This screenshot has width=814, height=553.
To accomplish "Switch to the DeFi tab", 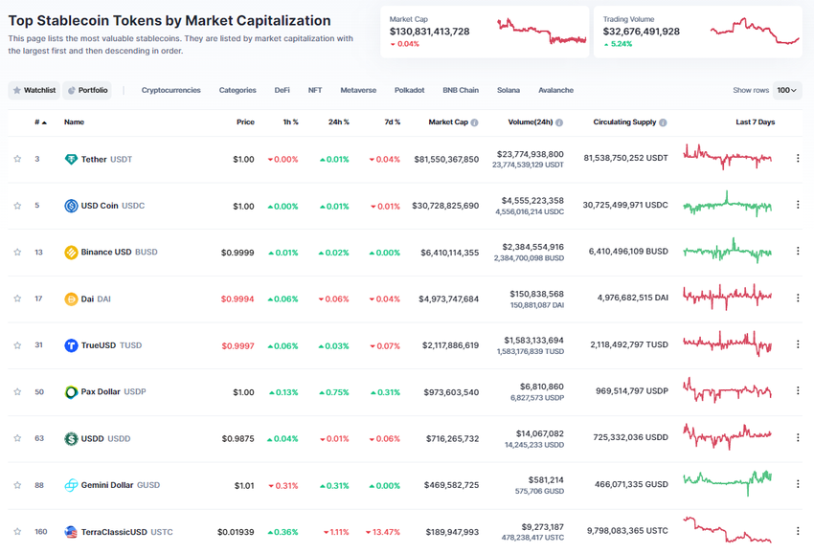I will pyautogui.click(x=282, y=90).
